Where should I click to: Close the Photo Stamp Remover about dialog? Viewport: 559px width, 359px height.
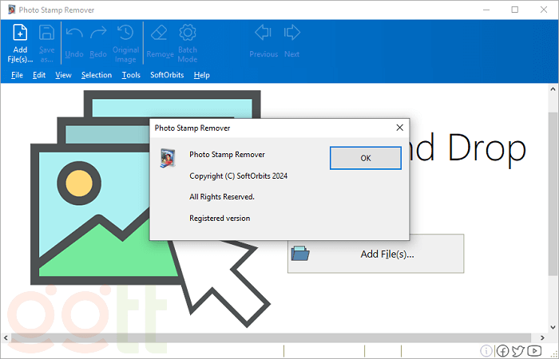coord(399,127)
